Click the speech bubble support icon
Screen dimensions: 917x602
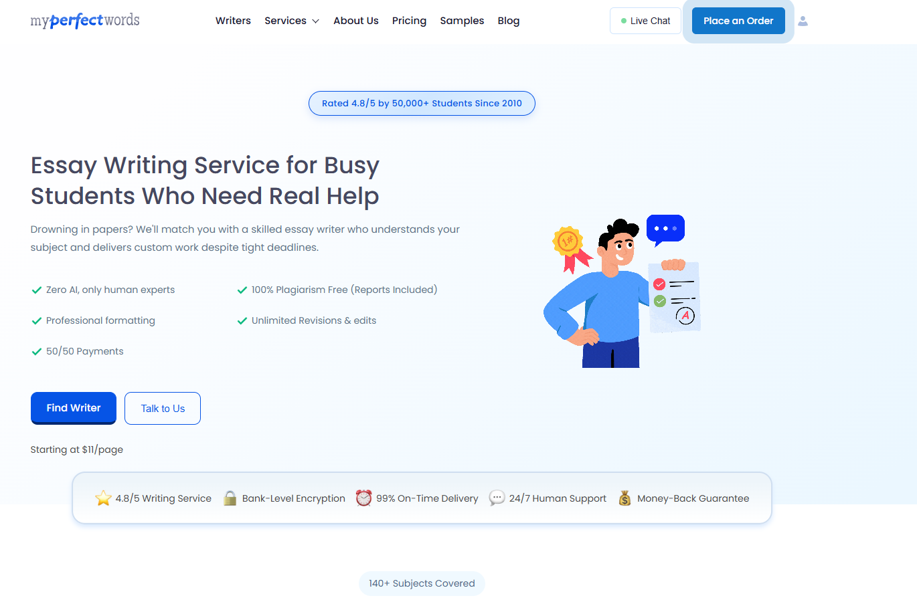click(x=497, y=498)
